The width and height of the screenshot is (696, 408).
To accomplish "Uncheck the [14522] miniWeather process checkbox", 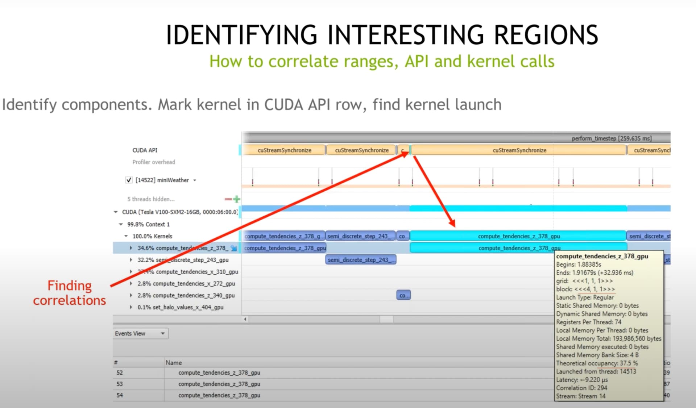I will tap(129, 180).
